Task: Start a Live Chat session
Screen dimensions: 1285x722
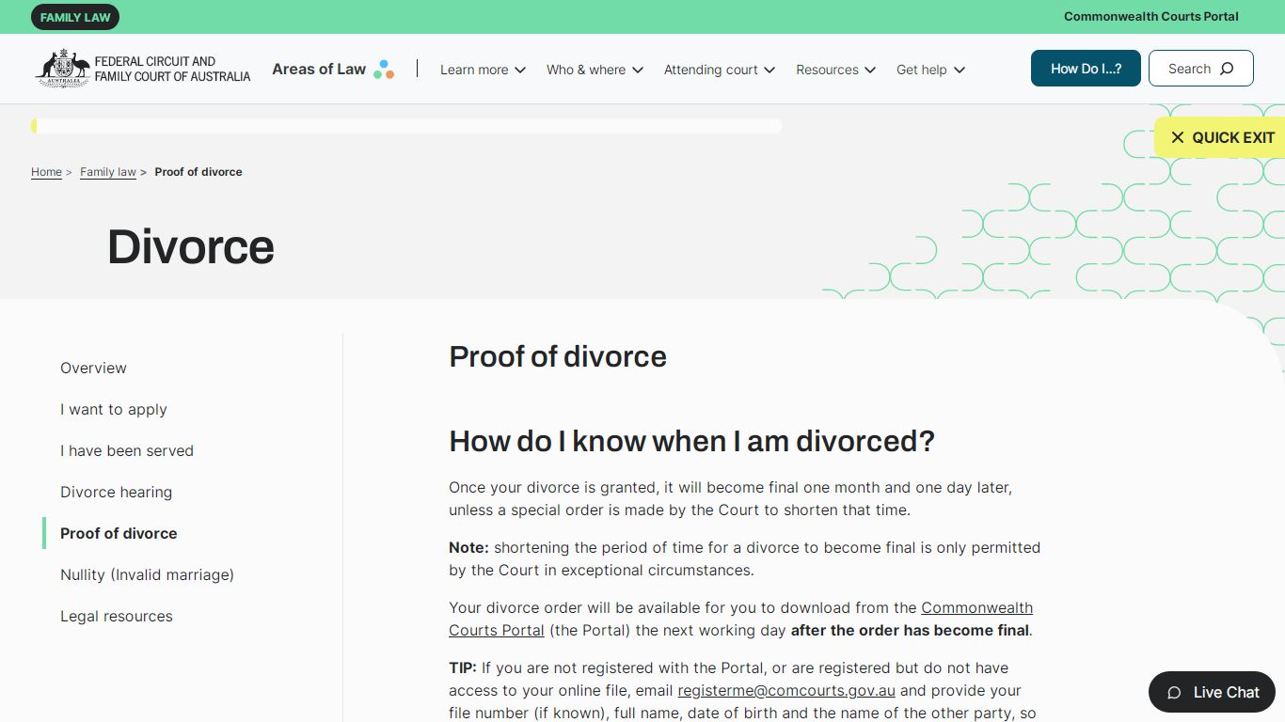Action: tap(1212, 693)
